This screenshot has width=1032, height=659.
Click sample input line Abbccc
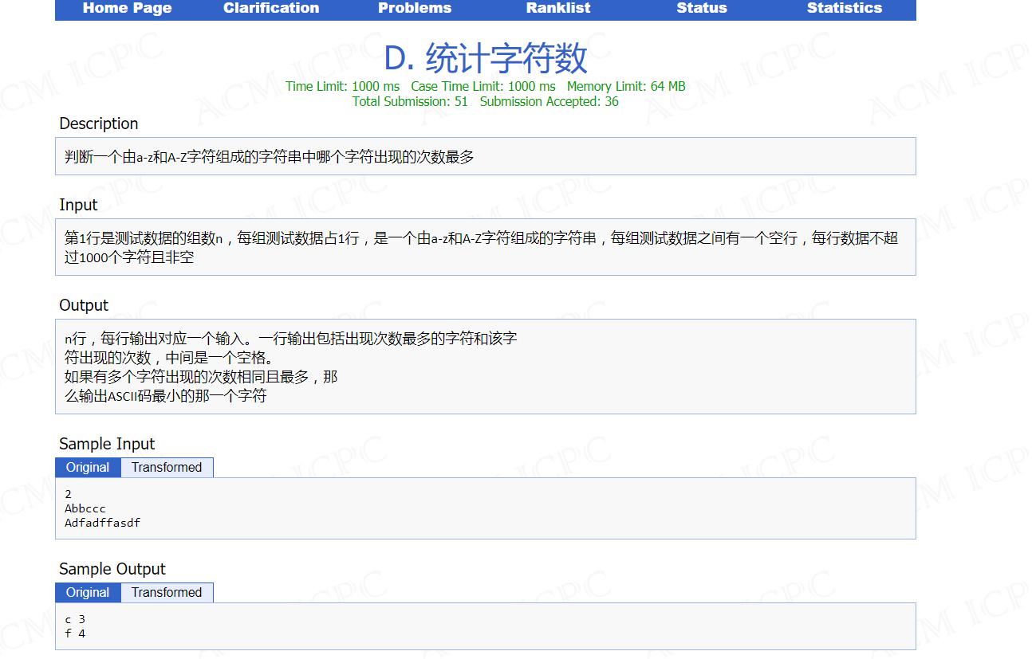click(85, 508)
